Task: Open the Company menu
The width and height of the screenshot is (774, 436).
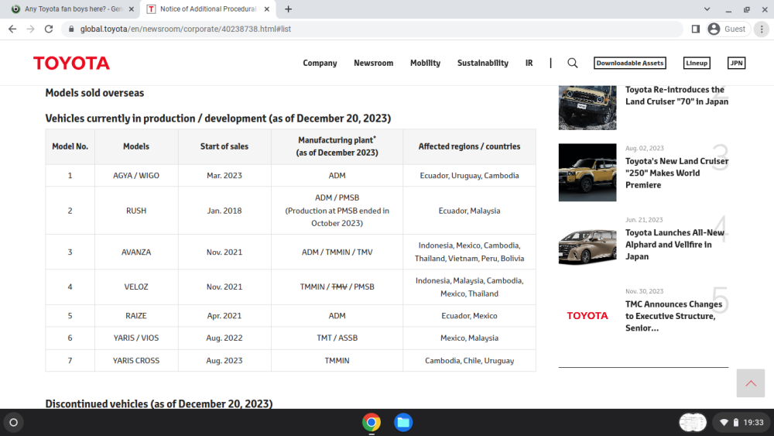Action: pyautogui.click(x=320, y=64)
